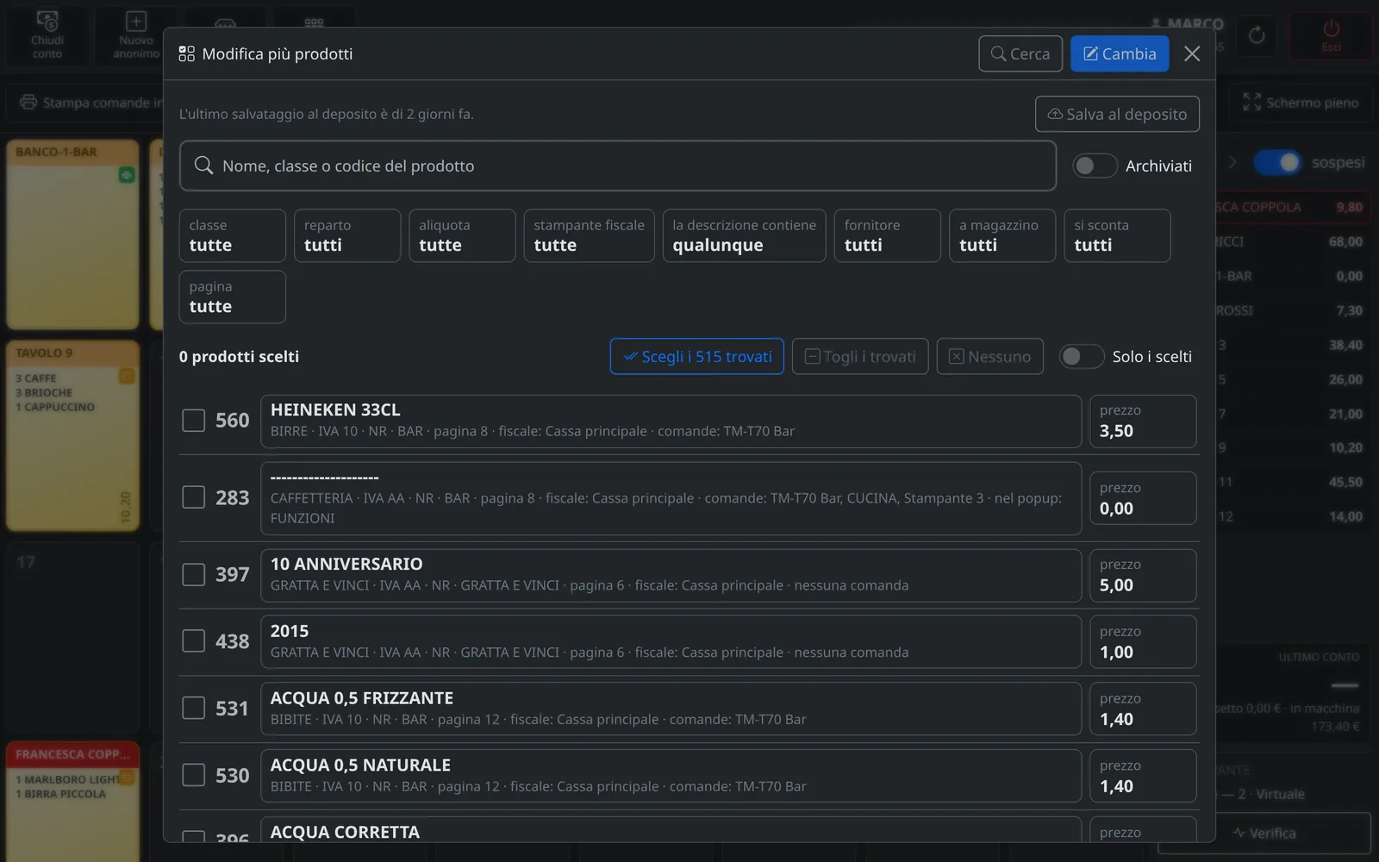The image size is (1379, 862).
Task: Open the pagina filter dropdown
Action: 232,297
